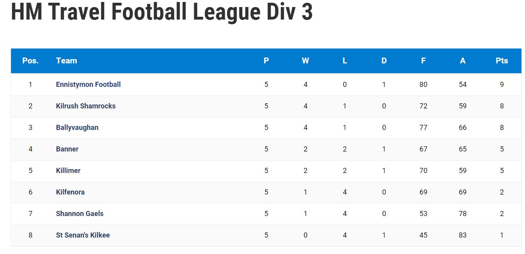Click the Banner team link
The image size is (525, 254).
(x=67, y=149)
